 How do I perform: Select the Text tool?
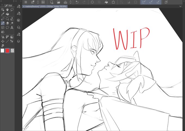[x=12, y=28]
